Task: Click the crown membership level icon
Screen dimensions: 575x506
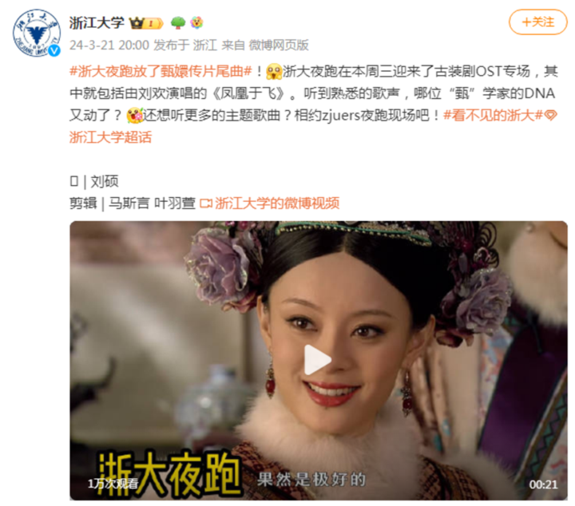Action: 146,23
